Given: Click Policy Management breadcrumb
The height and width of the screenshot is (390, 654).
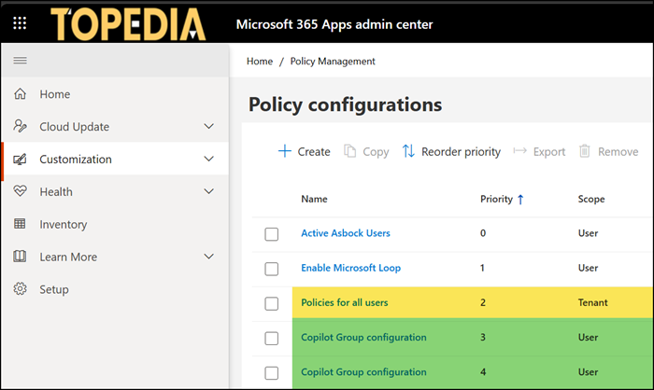Looking at the screenshot, I should pyautogui.click(x=333, y=62).
